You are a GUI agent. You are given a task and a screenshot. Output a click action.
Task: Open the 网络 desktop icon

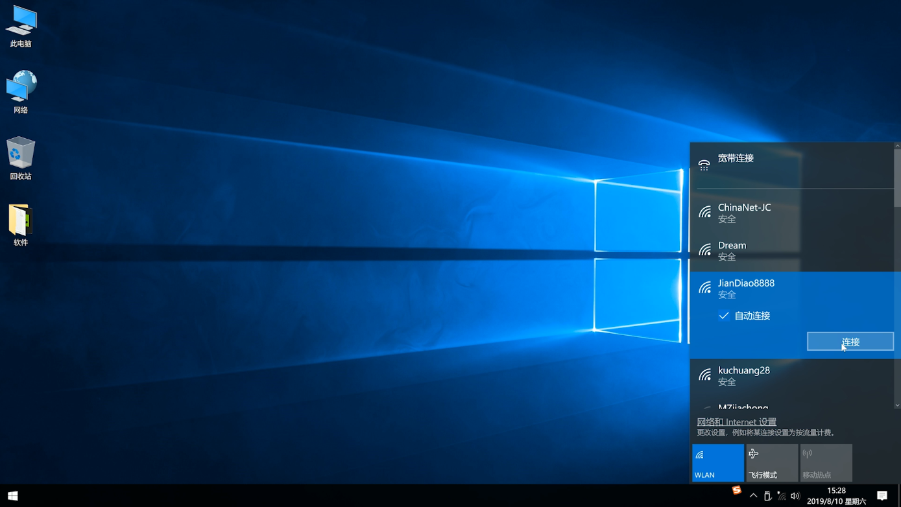(x=21, y=92)
